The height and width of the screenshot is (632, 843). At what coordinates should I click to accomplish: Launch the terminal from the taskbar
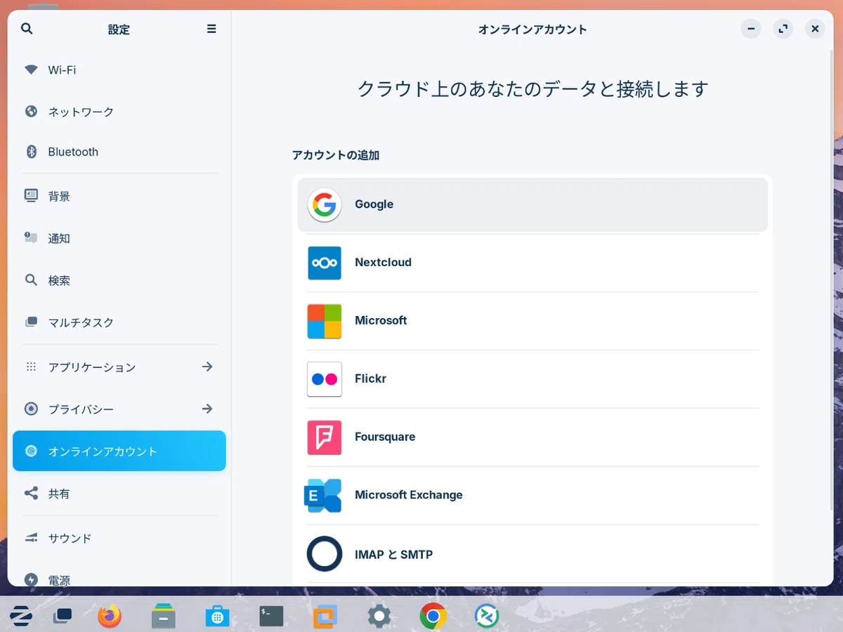click(271, 616)
